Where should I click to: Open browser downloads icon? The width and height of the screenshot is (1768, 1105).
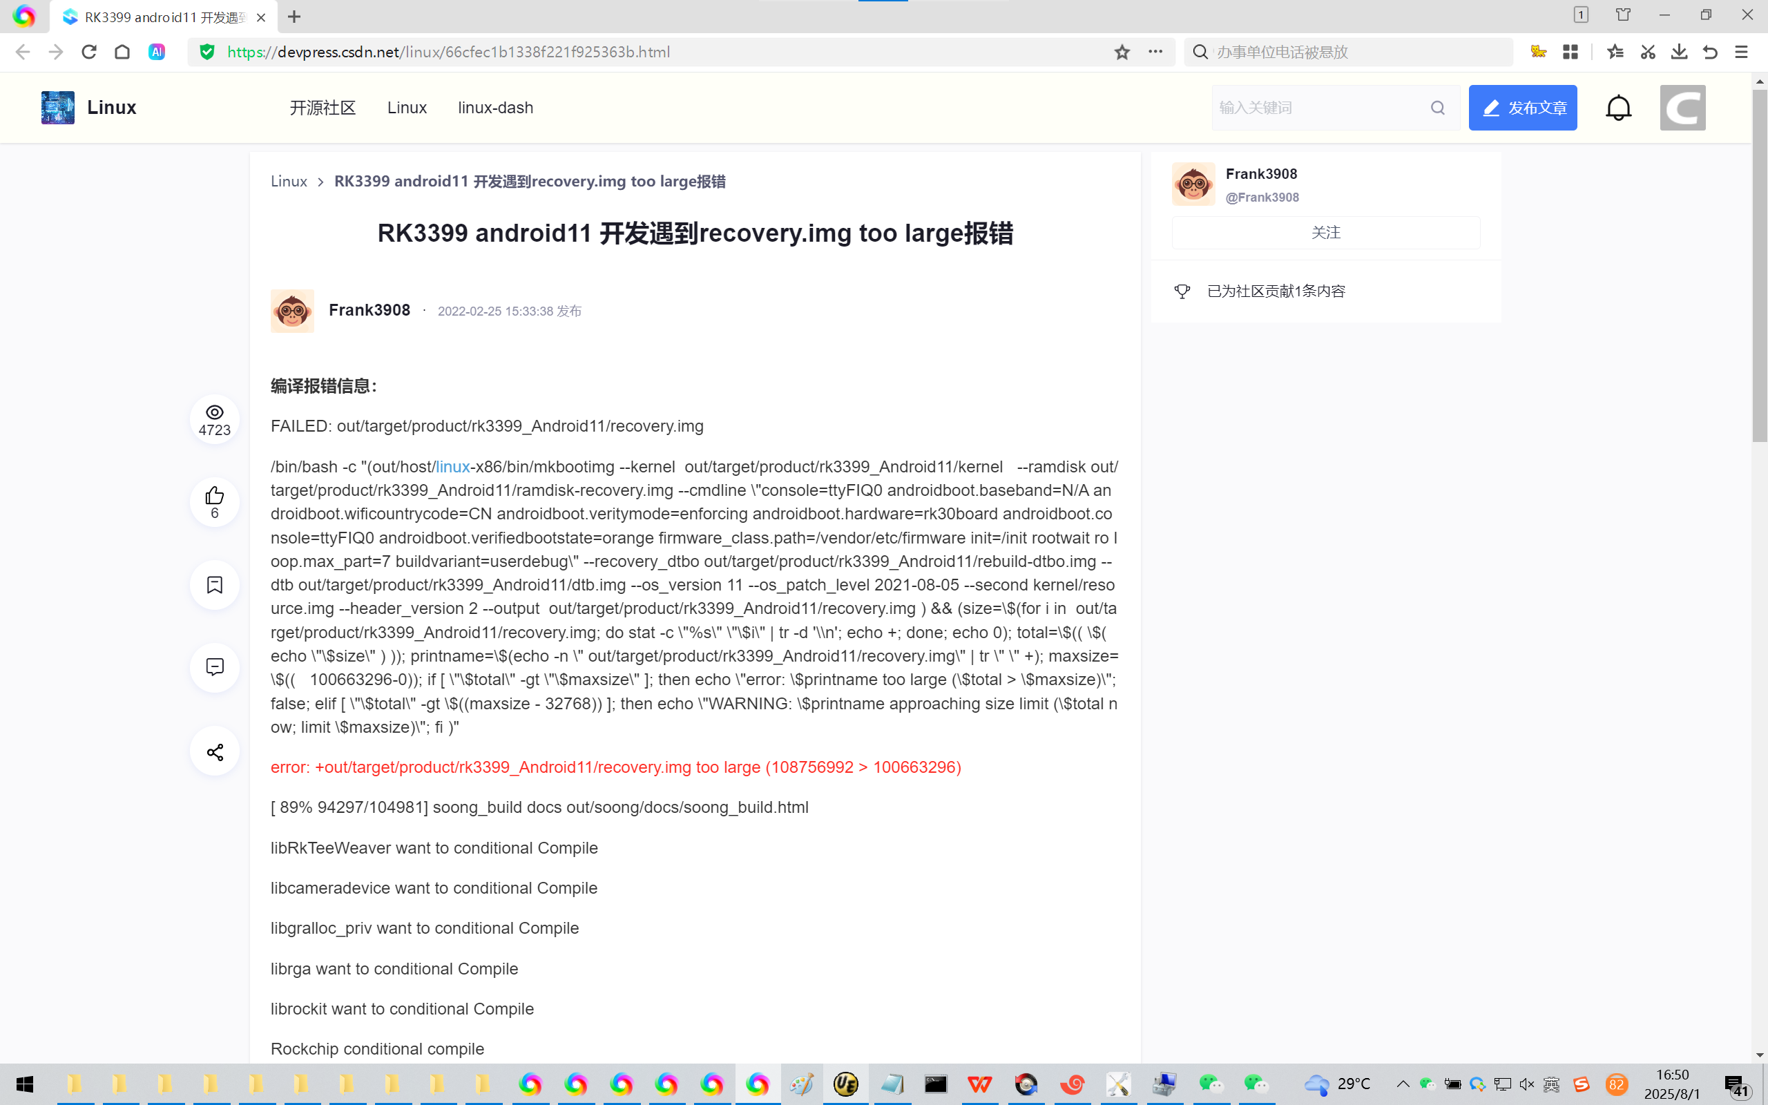[1679, 52]
